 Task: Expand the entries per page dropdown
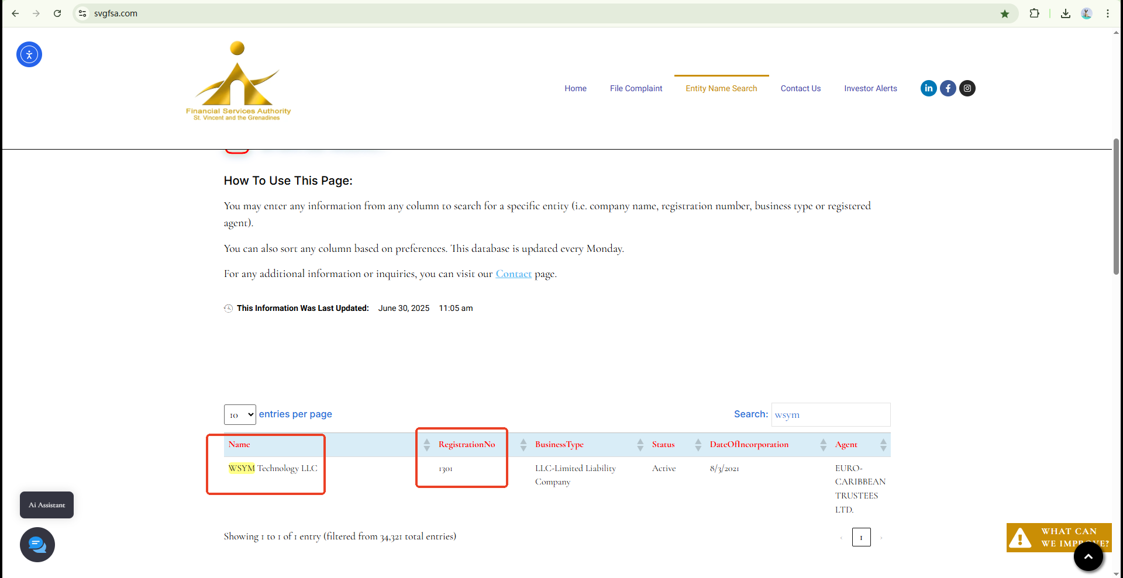240,414
